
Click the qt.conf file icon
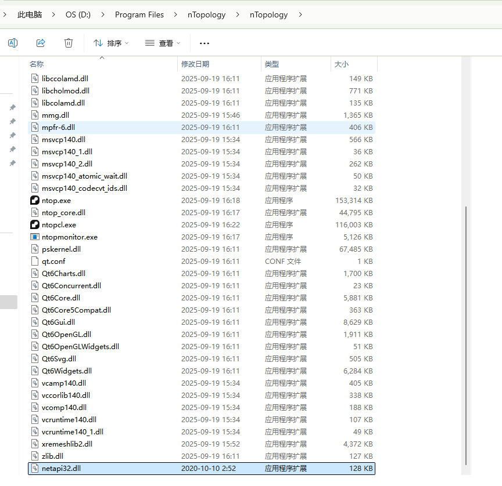click(x=35, y=262)
